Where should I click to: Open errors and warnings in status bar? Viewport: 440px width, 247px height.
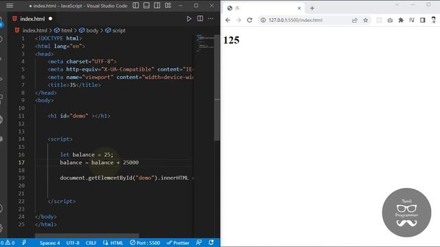[8, 243]
